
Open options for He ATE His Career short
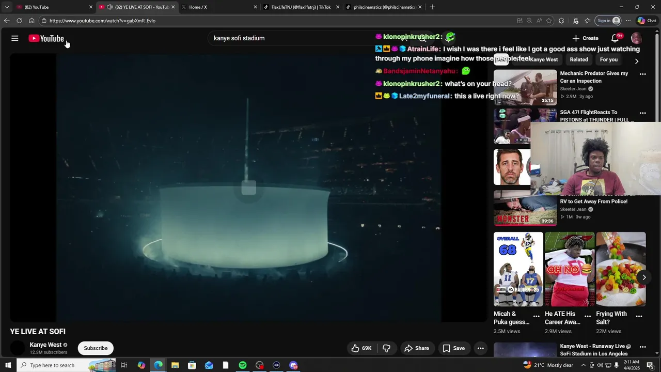click(588, 316)
